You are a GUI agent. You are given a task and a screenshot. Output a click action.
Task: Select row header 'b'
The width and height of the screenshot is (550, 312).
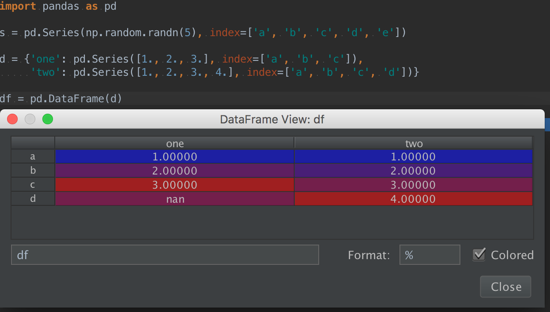pyautogui.click(x=33, y=171)
